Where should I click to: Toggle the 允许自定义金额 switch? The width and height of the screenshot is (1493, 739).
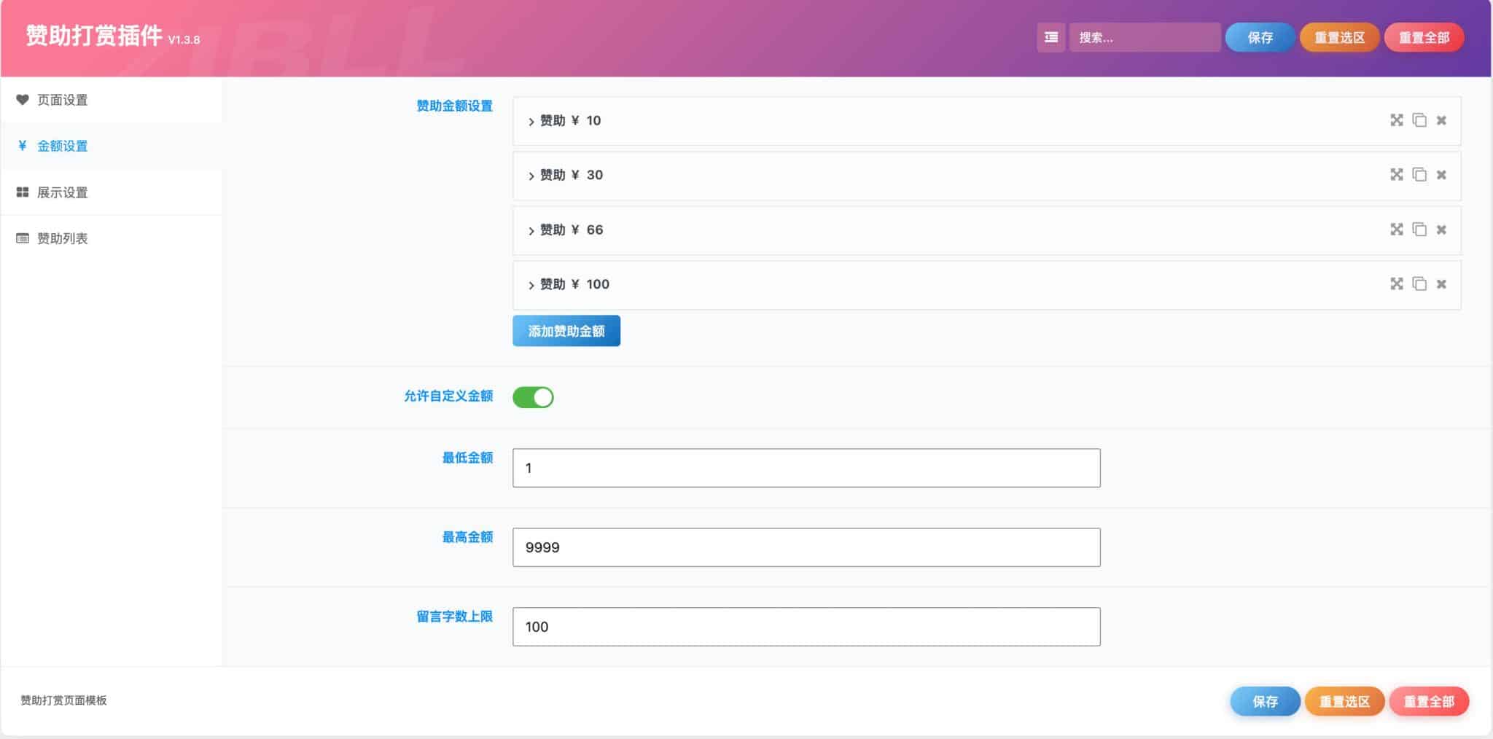coord(533,397)
